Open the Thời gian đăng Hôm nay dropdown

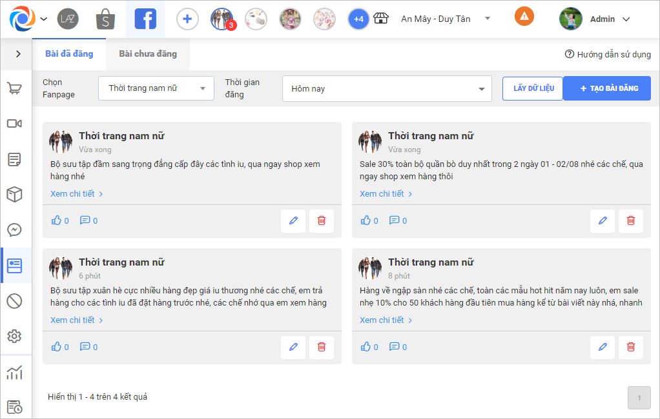point(387,89)
